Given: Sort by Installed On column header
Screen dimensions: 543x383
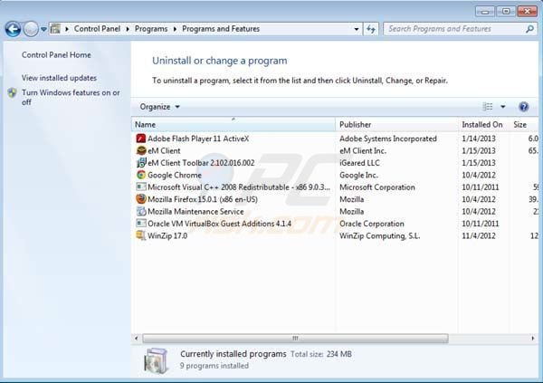Looking at the screenshot, I should point(483,124).
